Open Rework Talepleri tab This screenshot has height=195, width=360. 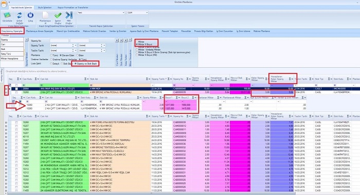pos(170,31)
